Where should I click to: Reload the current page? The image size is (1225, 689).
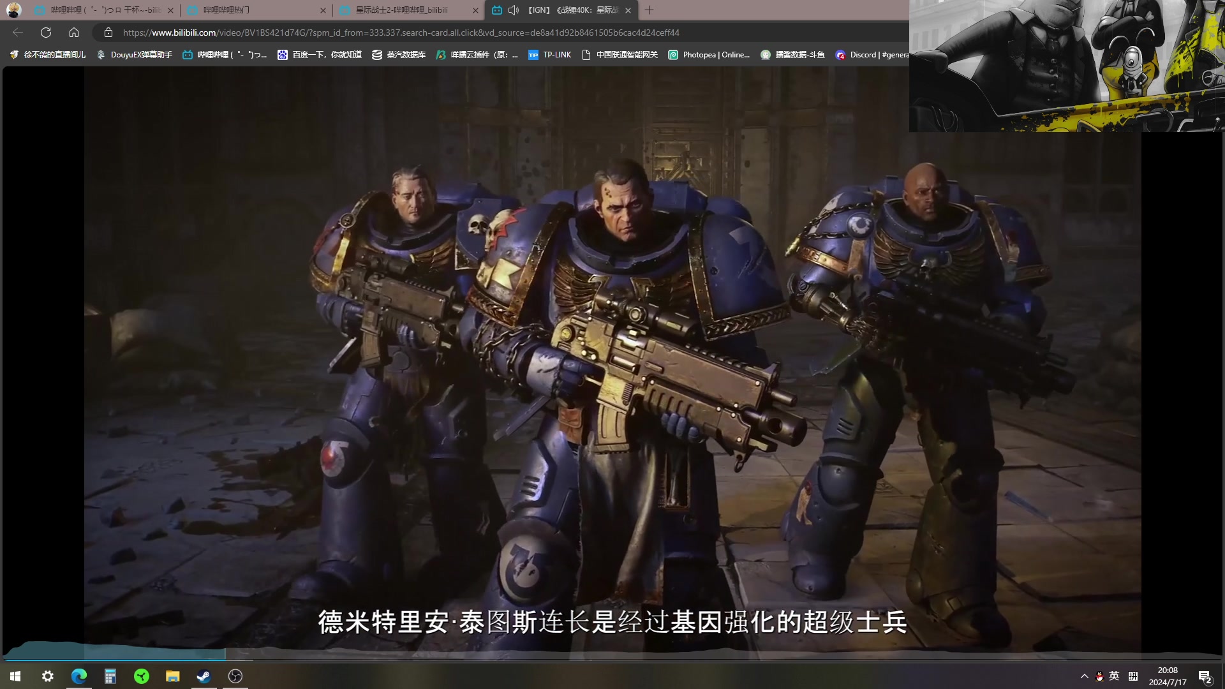coord(46,33)
